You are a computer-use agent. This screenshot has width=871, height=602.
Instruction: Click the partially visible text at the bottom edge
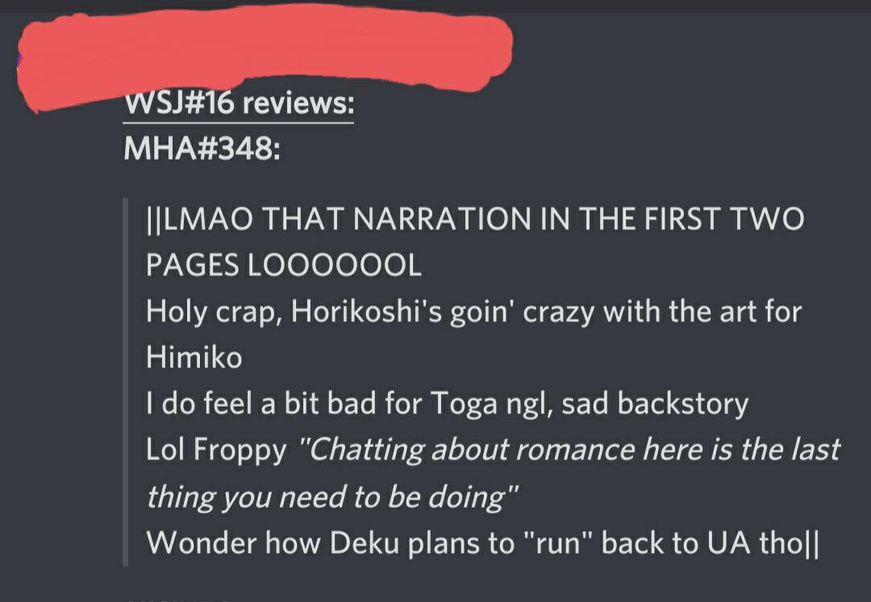[x=177, y=600]
